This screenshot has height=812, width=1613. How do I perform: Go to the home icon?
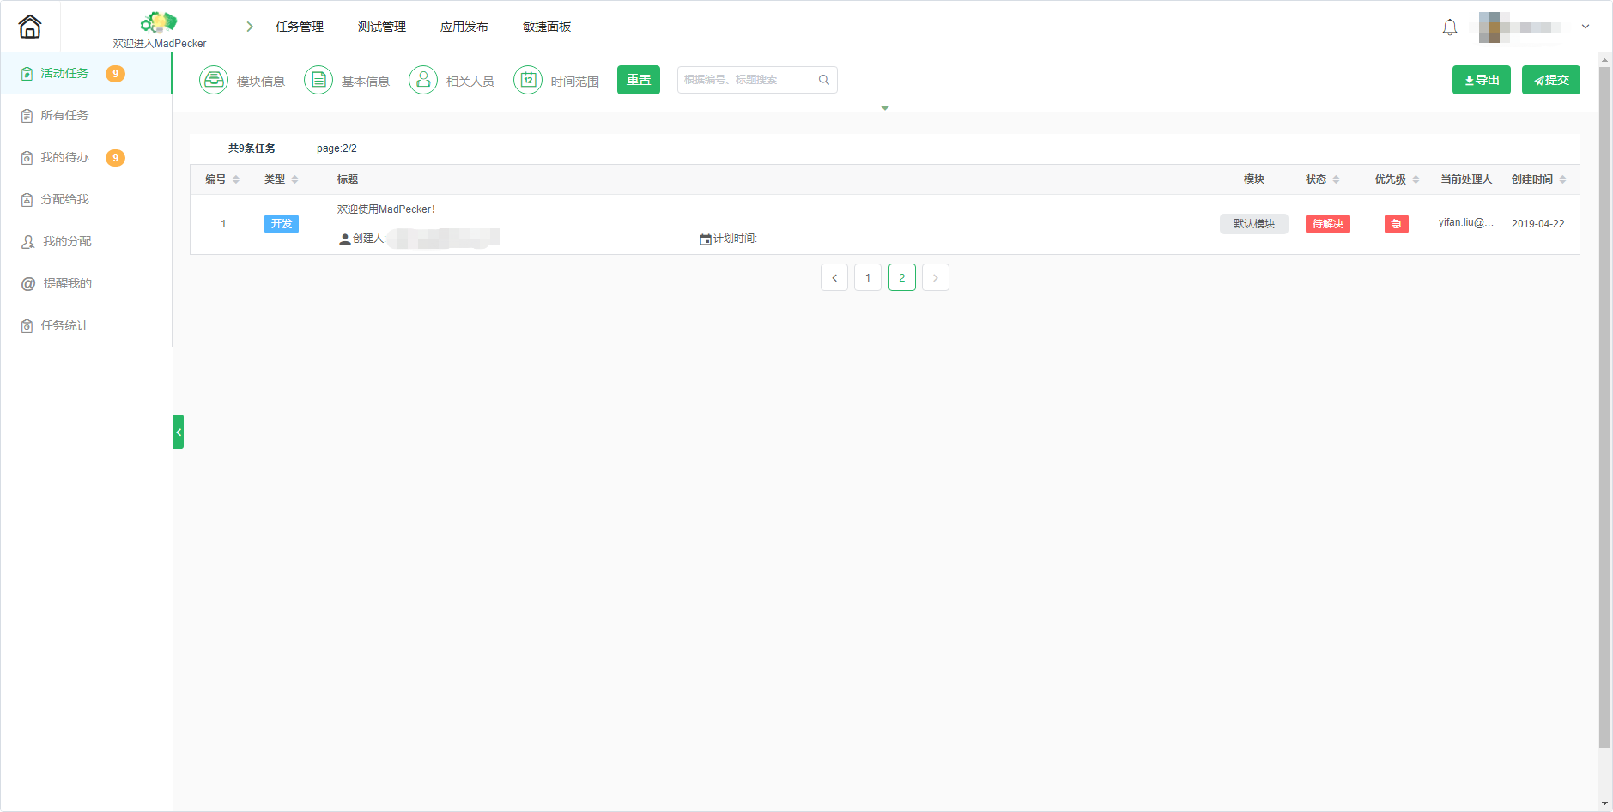click(x=30, y=27)
